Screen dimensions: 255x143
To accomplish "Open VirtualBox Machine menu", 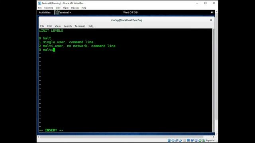I will pyautogui.click(x=49, y=8).
